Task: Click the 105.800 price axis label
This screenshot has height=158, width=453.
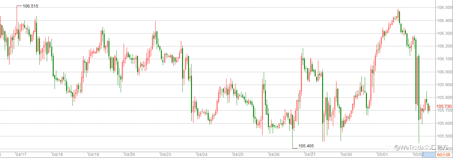Action: [x=444, y=97]
